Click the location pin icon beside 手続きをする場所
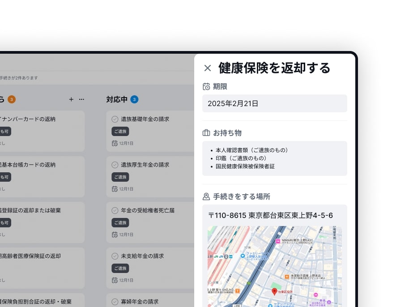Image resolution: width=409 pixels, height=307 pixels. point(206,196)
